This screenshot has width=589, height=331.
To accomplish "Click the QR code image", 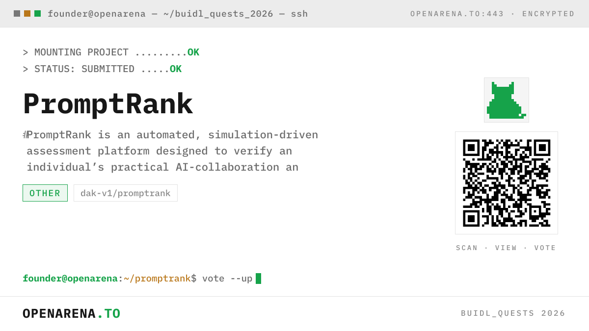I will [507, 183].
